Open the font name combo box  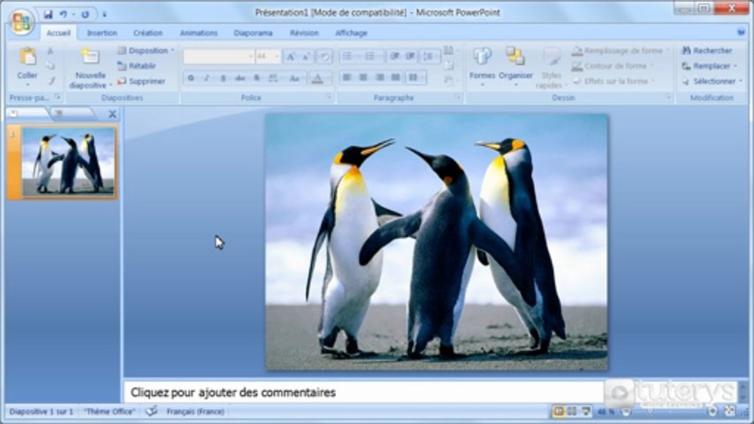coord(219,57)
